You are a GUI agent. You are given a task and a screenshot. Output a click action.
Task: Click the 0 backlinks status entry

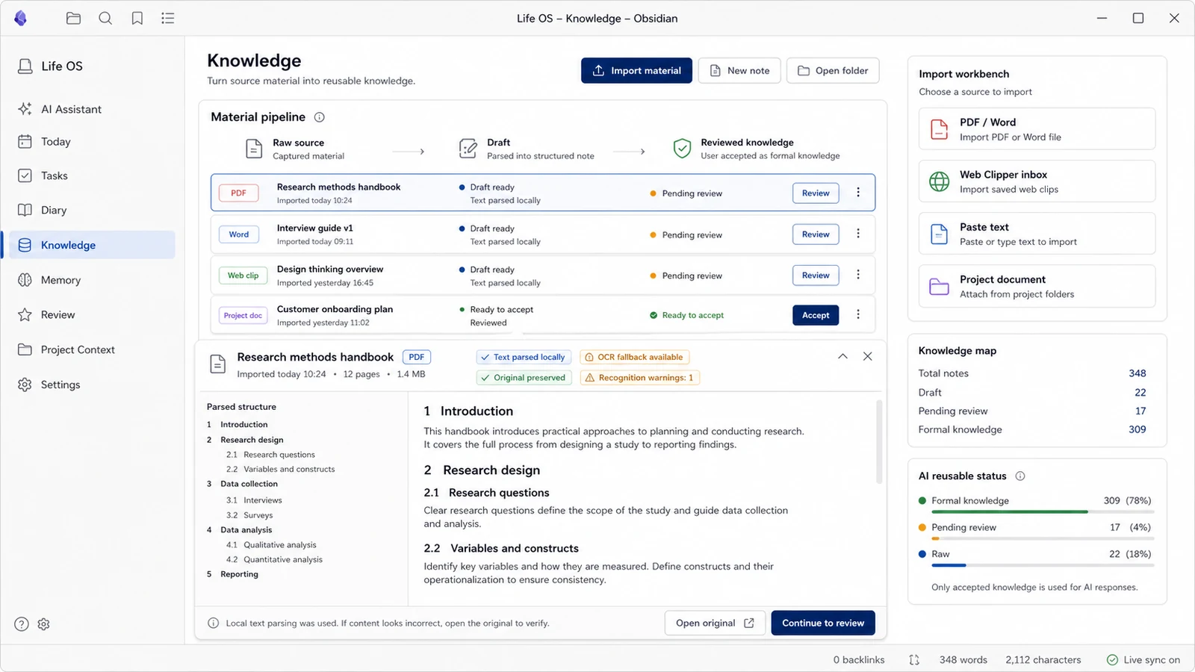point(859,660)
